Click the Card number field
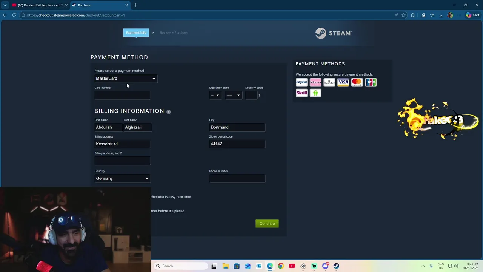This screenshot has width=483, height=272. click(x=122, y=95)
